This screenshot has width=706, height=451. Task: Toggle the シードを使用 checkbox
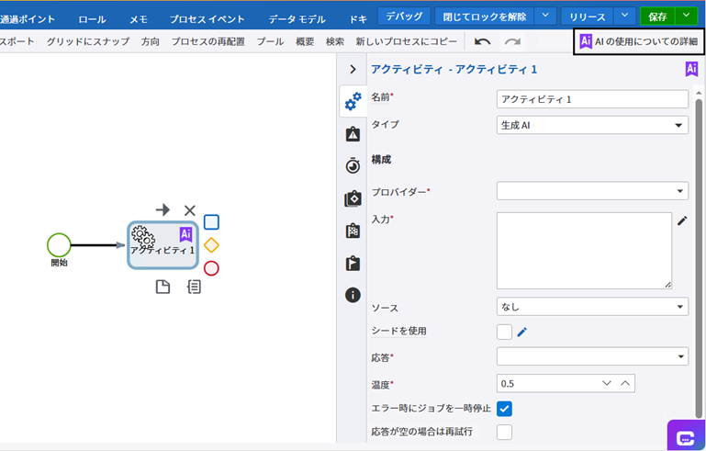(x=504, y=333)
